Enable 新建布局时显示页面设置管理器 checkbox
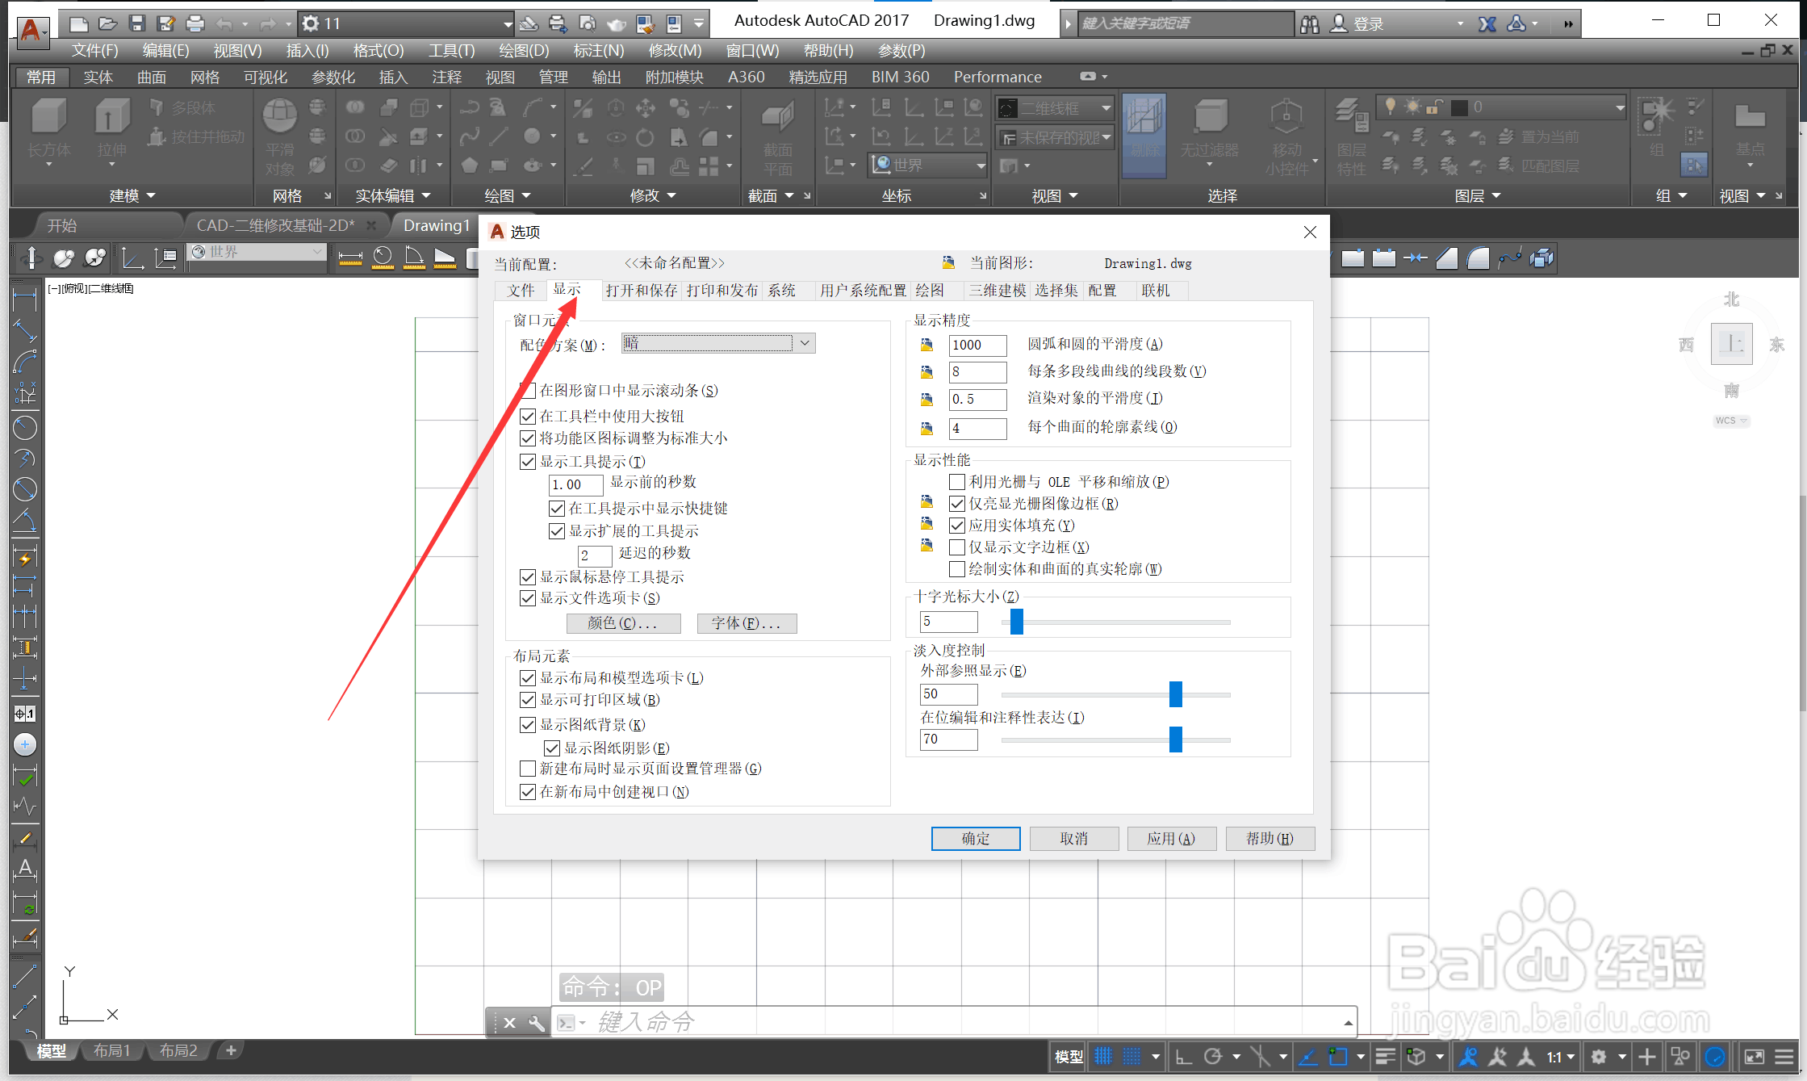Image resolution: width=1807 pixels, height=1081 pixels. 528,769
